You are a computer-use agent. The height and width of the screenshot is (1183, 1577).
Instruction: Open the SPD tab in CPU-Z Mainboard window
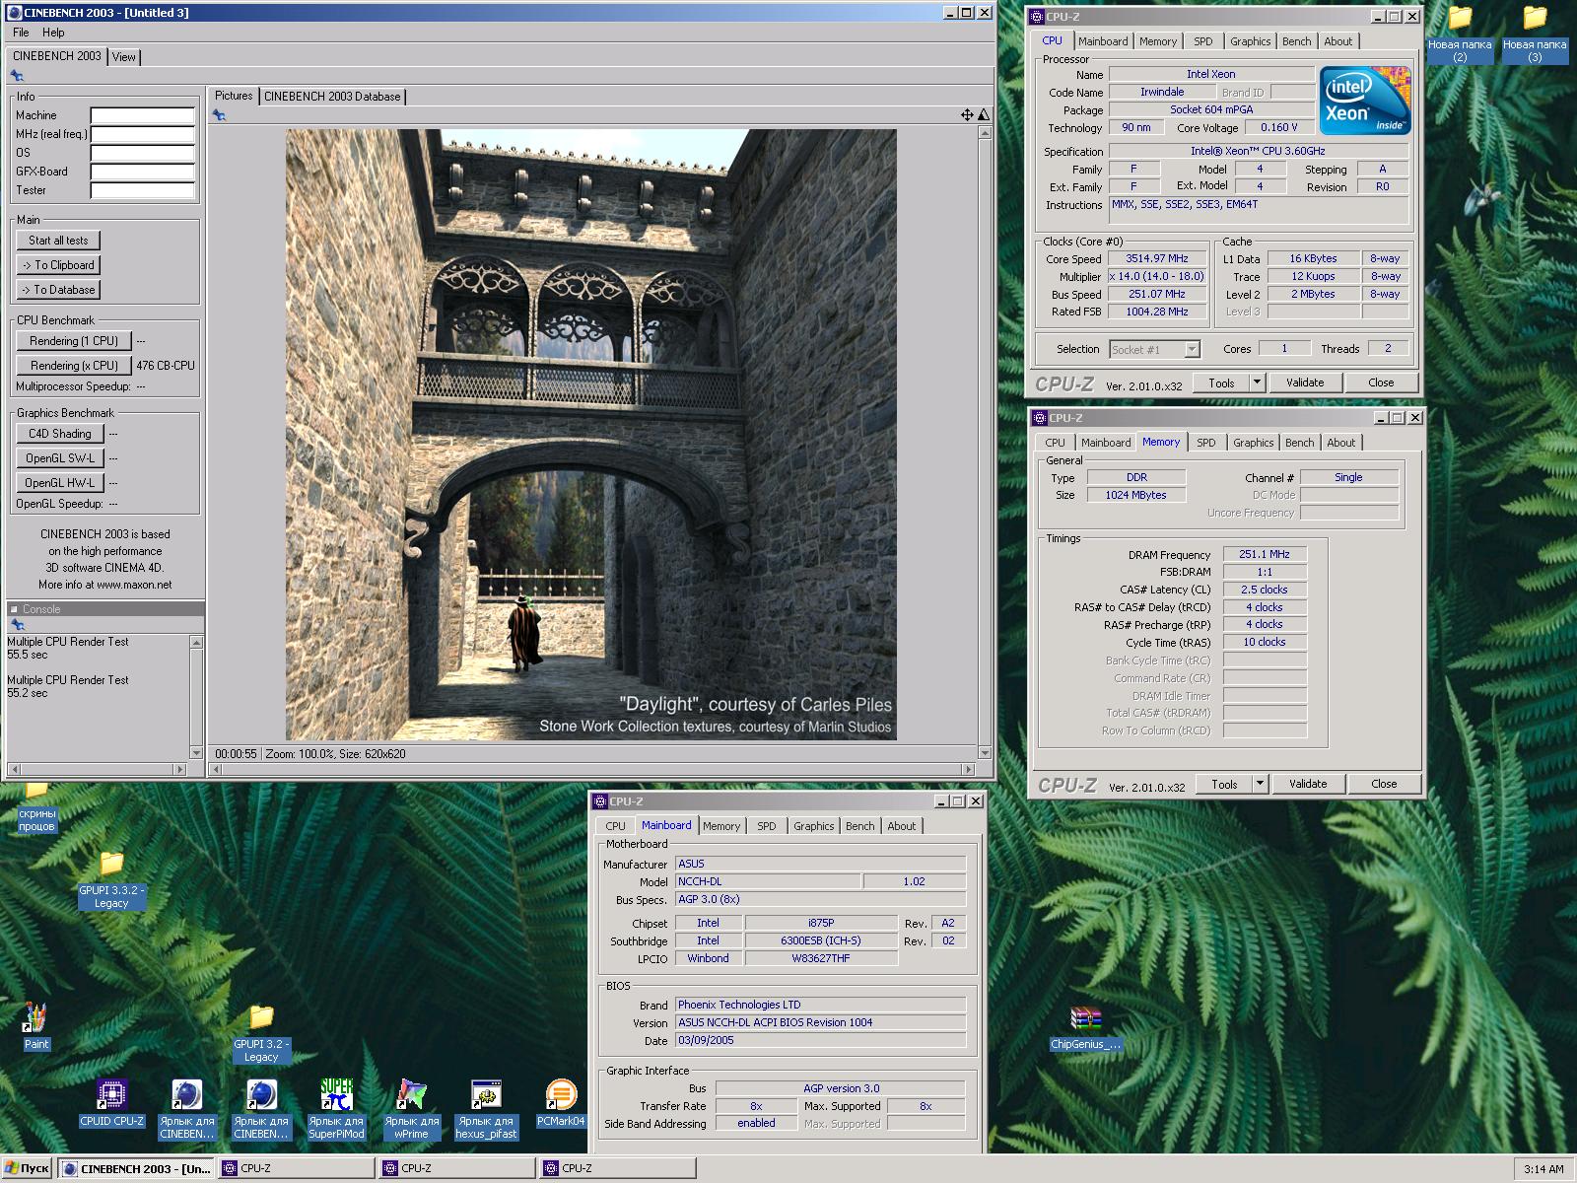click(x=767, y=826)
